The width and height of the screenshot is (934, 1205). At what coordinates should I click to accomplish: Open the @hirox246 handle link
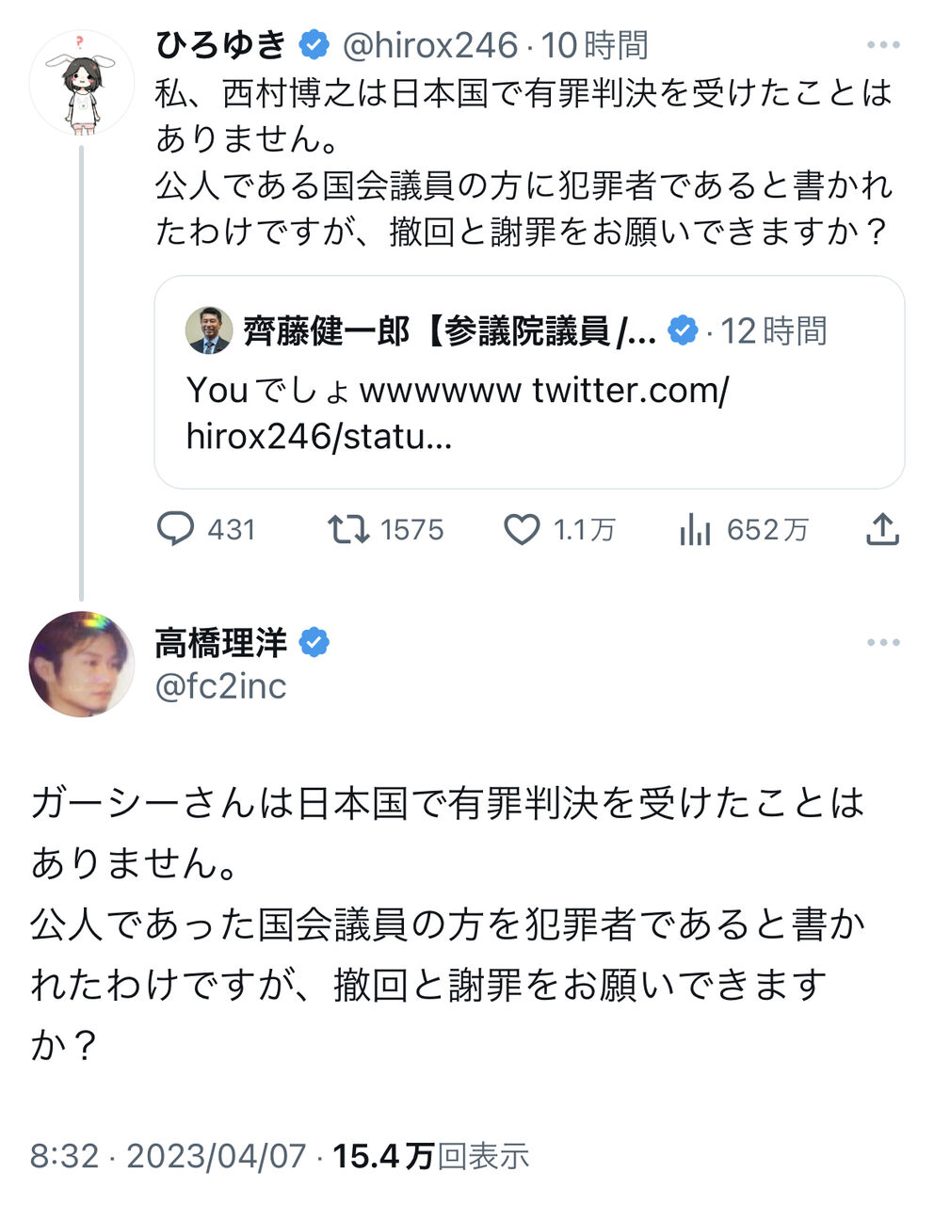point(429,45)
